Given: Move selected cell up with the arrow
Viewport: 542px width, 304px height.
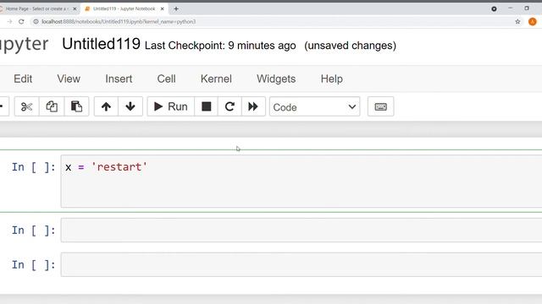Looking at the screenshot, I should (106, 106).
